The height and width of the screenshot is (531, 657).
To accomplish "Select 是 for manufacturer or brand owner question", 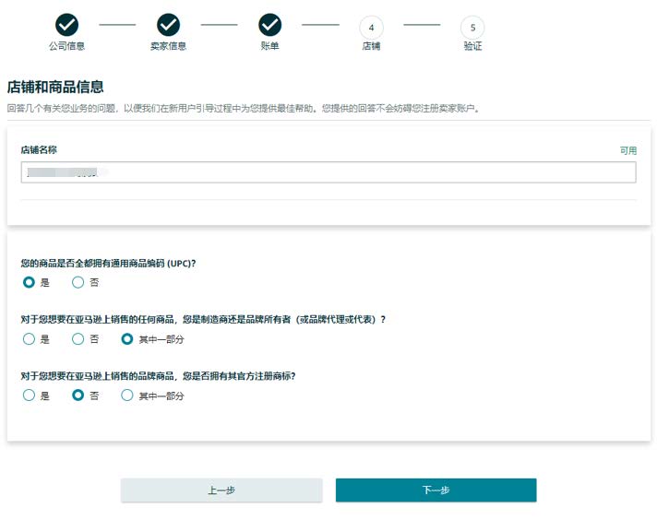I will (x=29, y=338).
